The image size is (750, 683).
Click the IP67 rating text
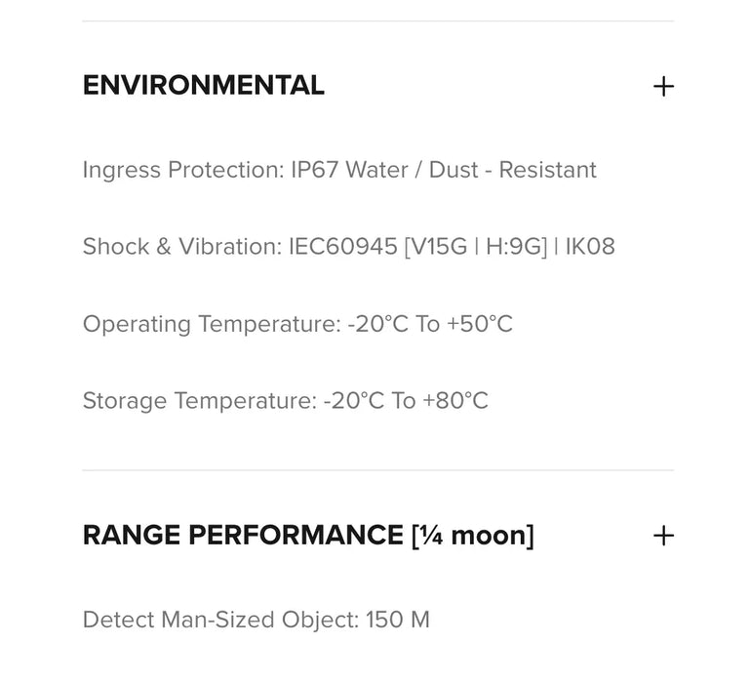pyautogui.click(x=315, y=170)
